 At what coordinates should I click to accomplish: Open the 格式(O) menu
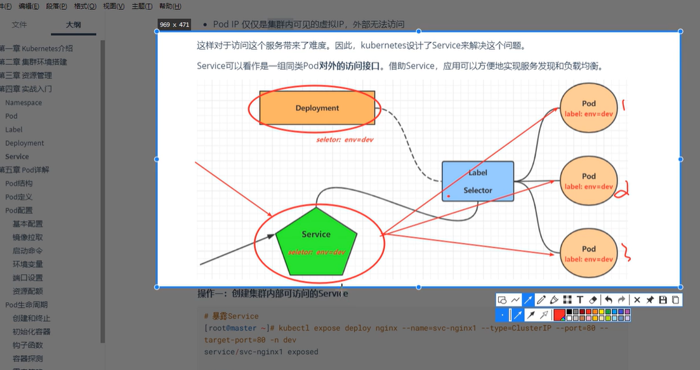coord(85,6)
